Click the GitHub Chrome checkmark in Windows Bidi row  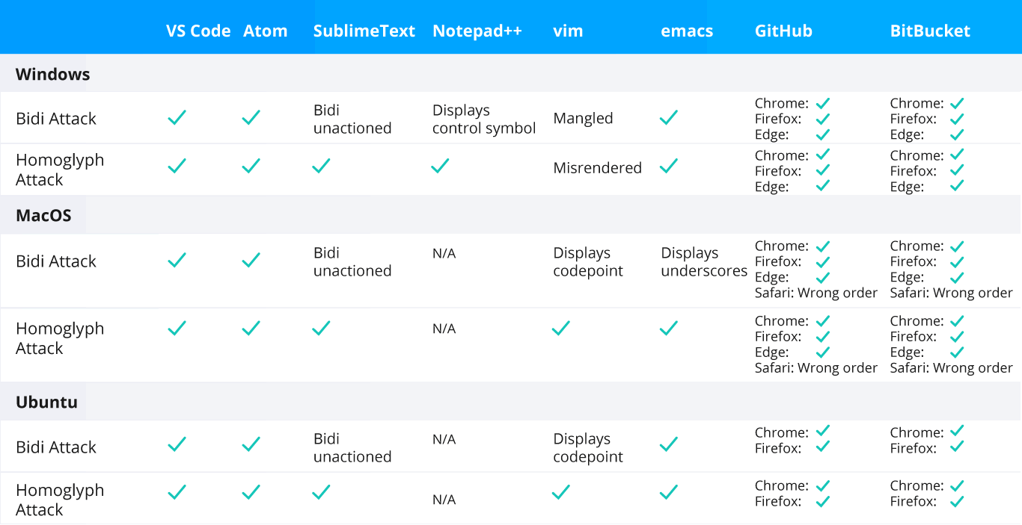point(823,103)
